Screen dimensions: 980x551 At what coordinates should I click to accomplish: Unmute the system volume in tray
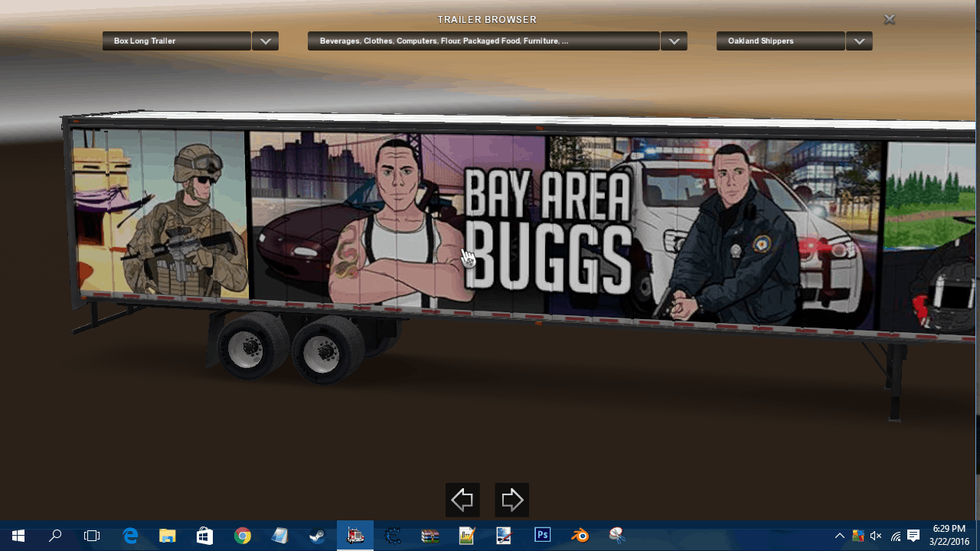[x=876, y=536]
